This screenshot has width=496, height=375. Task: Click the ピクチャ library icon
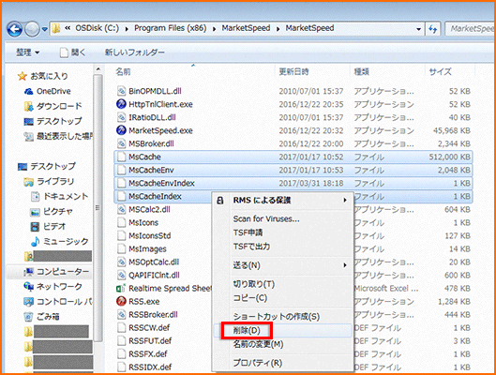(35, 212)
